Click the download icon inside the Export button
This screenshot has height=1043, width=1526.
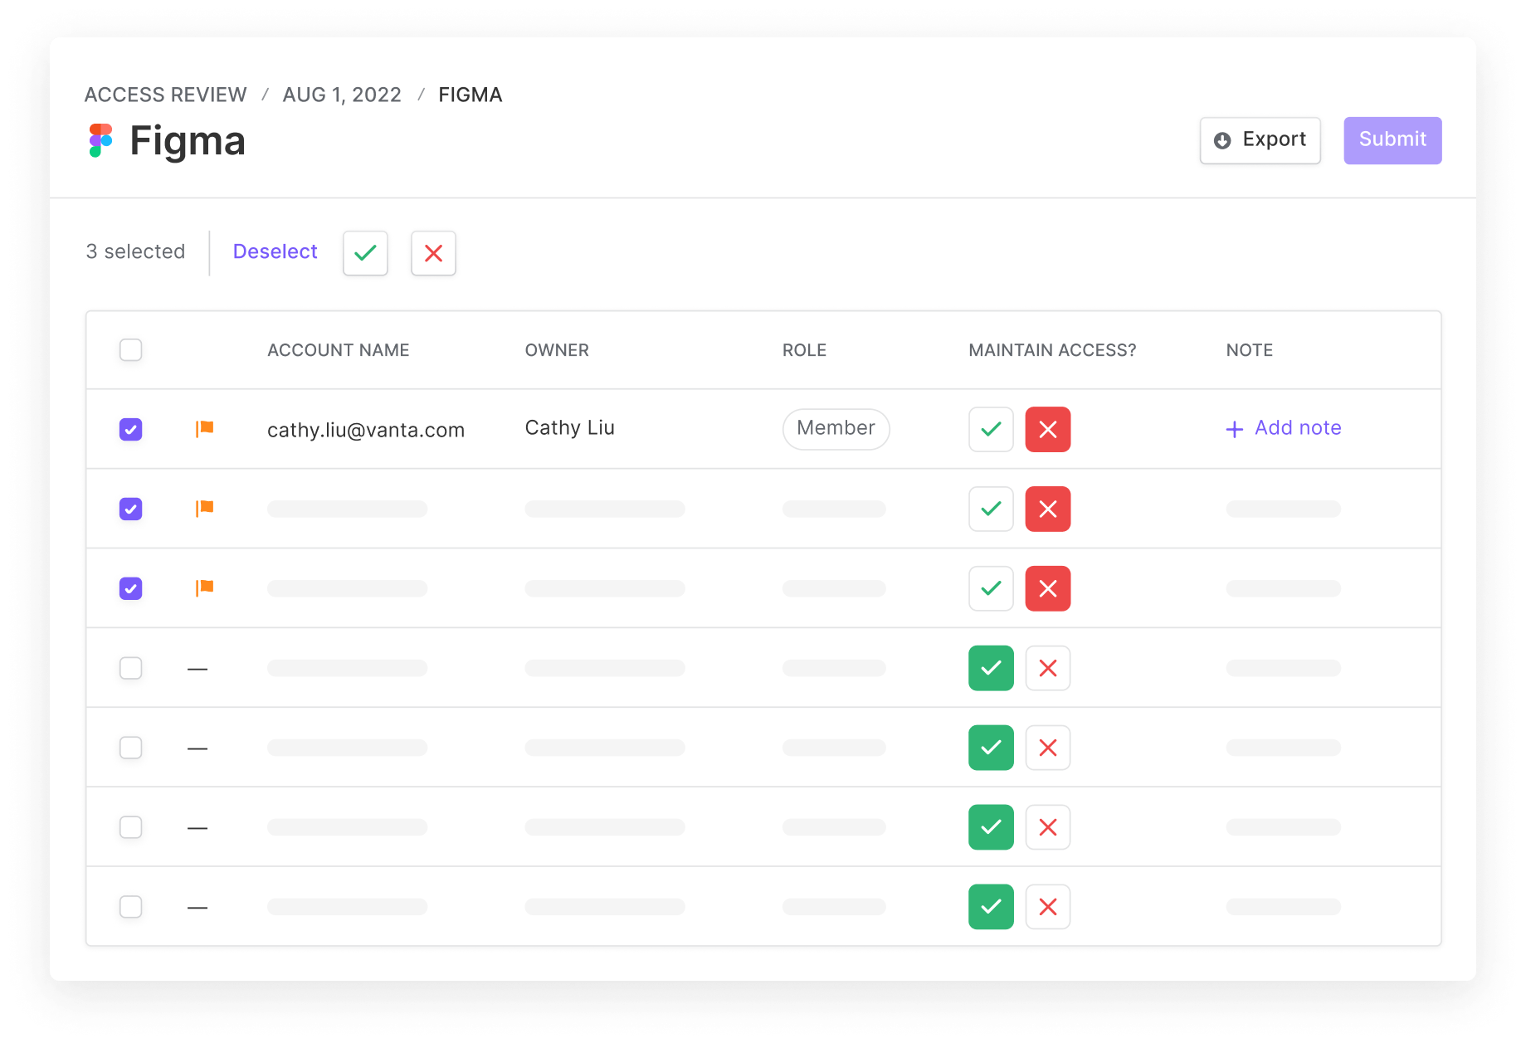point(1221,140)
